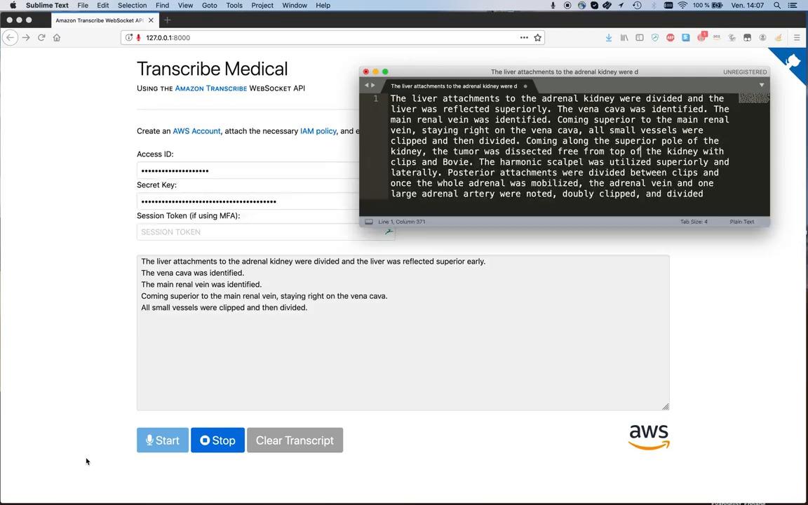Open the Plain Text syntax selector

pos(741,222)
